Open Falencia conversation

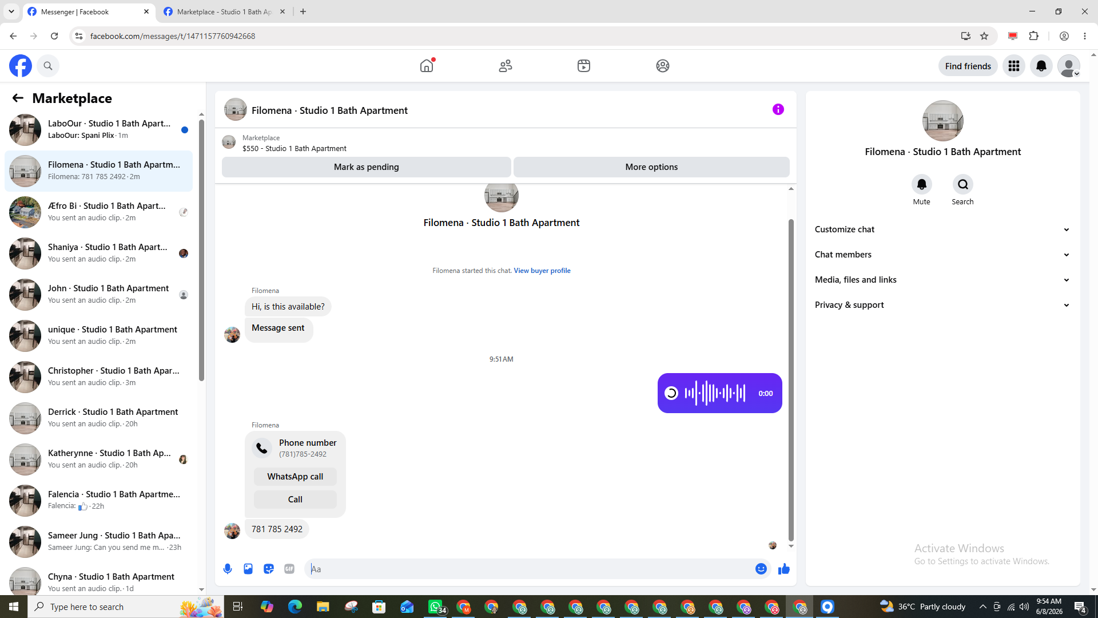point(99,500)
